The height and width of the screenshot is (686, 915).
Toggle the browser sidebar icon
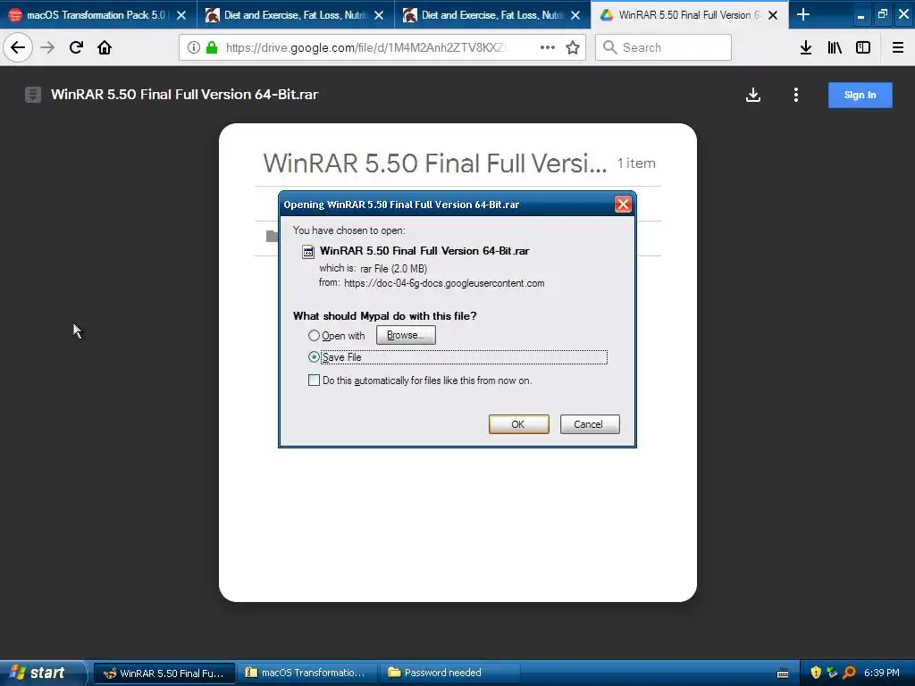tap(863, 47)
